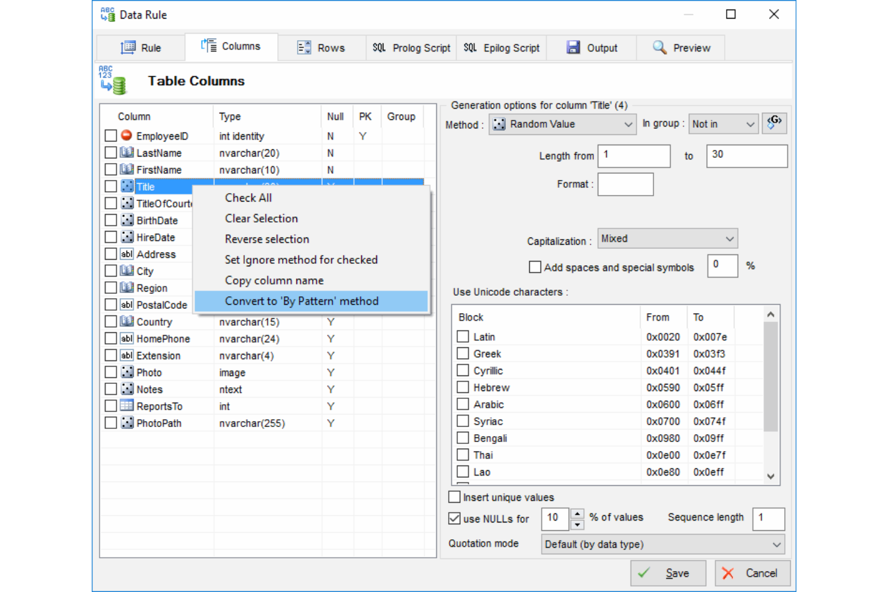888x592 pixels.
Task: Click the Save button
Action: [x=668, y=573]
